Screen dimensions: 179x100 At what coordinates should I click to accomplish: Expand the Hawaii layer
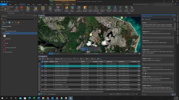tap(2, 43)
